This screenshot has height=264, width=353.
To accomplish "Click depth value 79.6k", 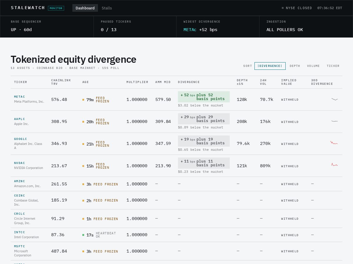I will (x=243, y=143).
